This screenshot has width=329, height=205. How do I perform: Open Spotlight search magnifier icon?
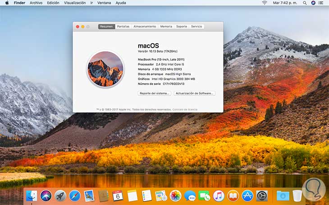(x=305, y=3)
